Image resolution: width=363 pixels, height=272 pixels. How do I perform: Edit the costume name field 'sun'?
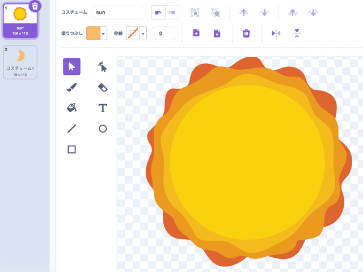pos(118,12)
